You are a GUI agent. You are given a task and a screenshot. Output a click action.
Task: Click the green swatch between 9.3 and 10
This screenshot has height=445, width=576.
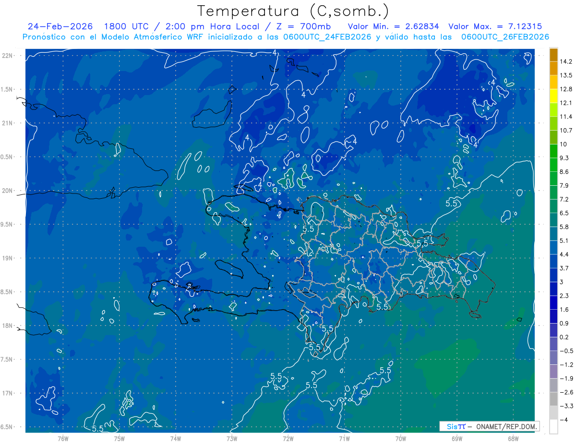[x=553, y=151]
